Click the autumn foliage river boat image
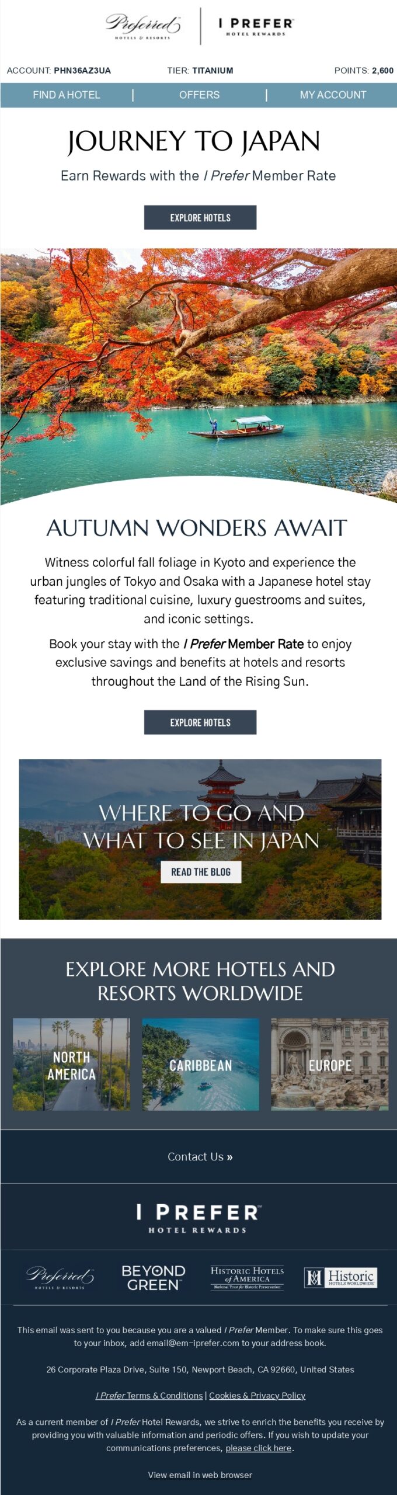397x1495 pixels. (x=198, y=374)
